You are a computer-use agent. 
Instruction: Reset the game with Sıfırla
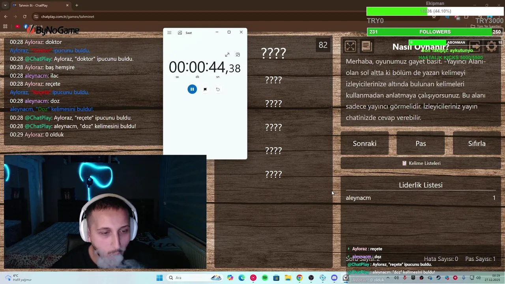pyautogui.click(x=477, y=144)
